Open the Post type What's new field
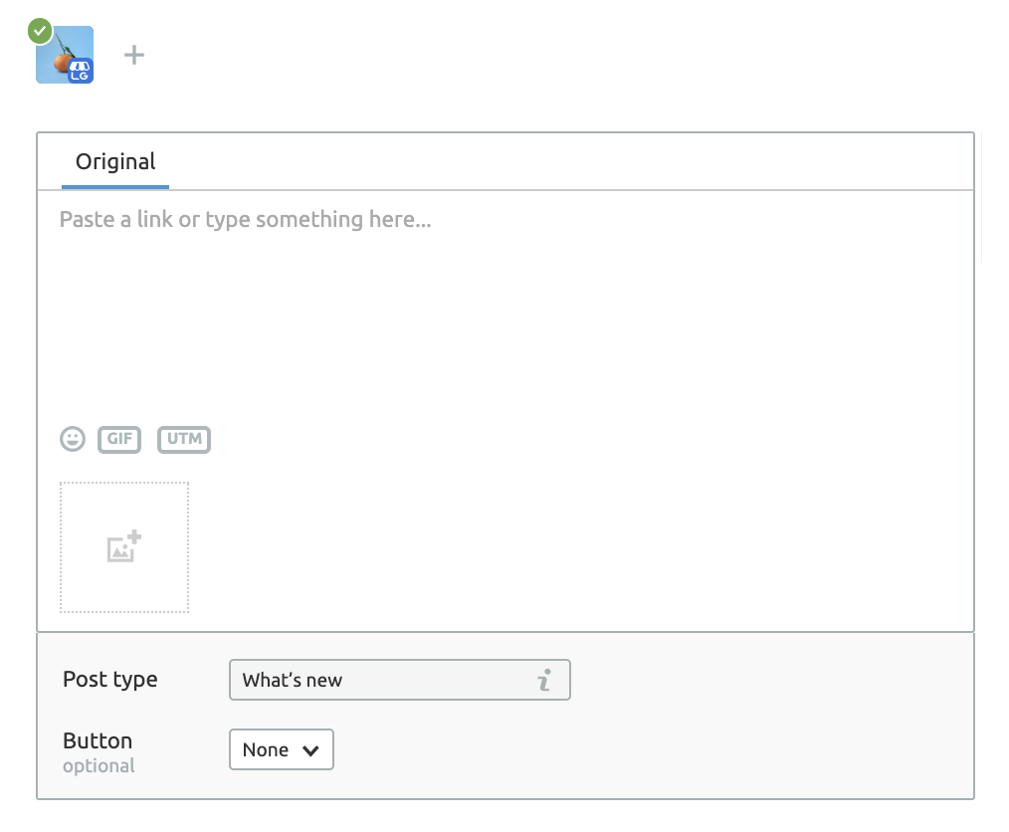The height and width of the screenshot is (832, 1009). tap(400, 680)
